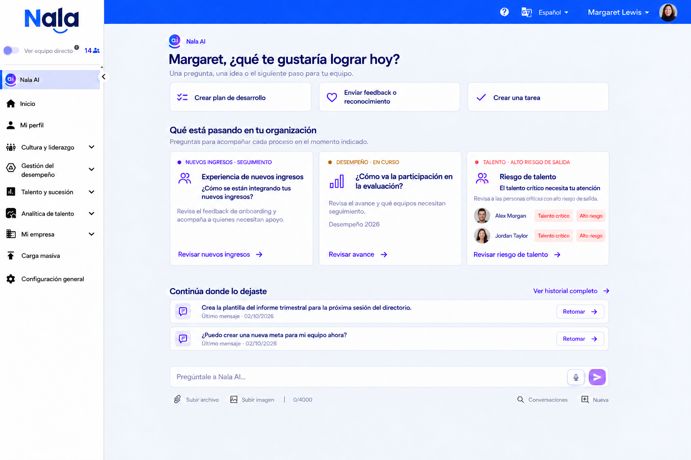
Task: Expand Talento y sucesión section
Action: tap(91, 192)
